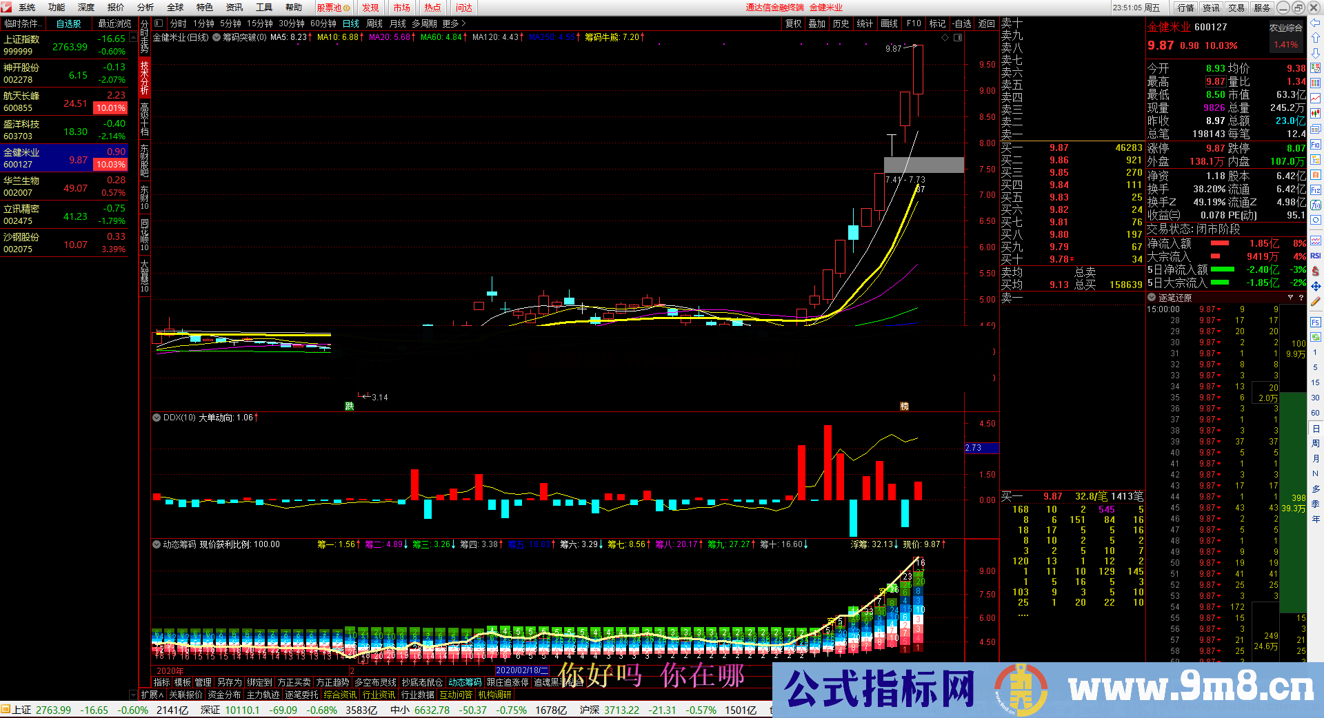The width and height of the screenshot is (1324, 718).
Task: Click the blue left-arrow back icon
Action: tap(1316, 24)
